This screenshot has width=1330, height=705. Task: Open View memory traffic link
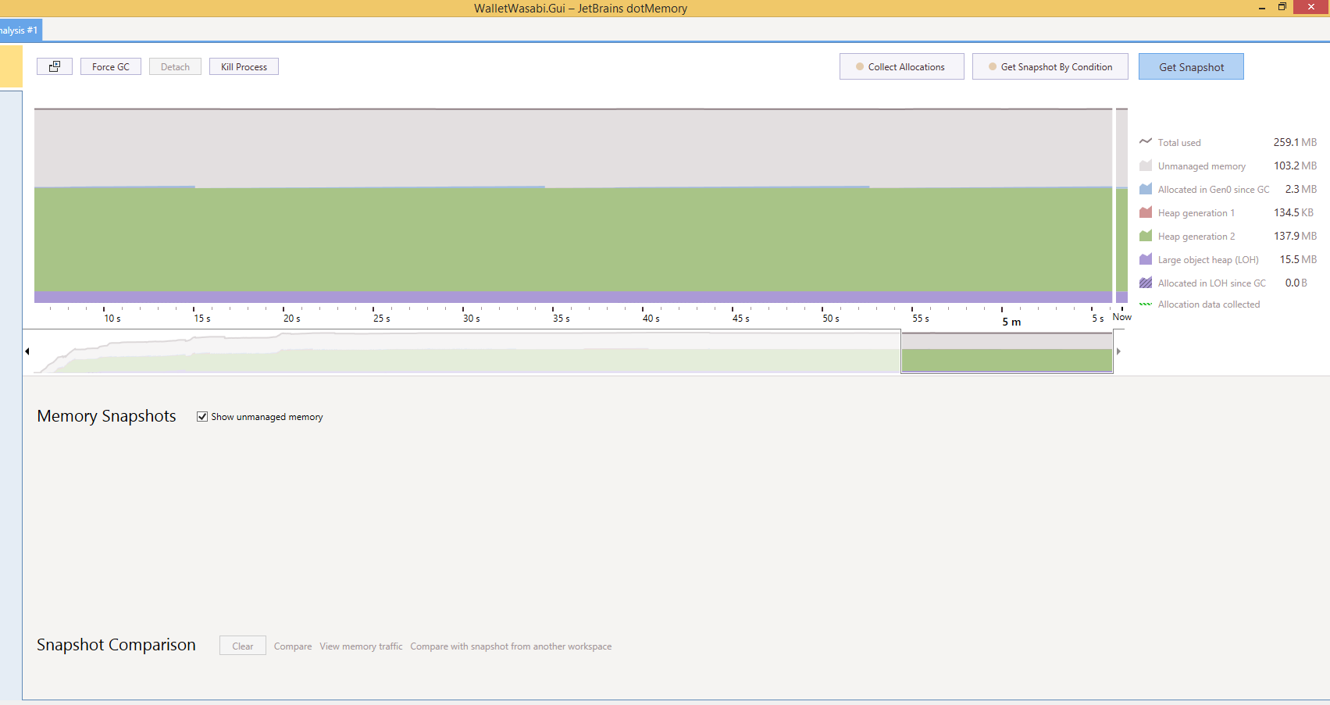tap(361, 646)
